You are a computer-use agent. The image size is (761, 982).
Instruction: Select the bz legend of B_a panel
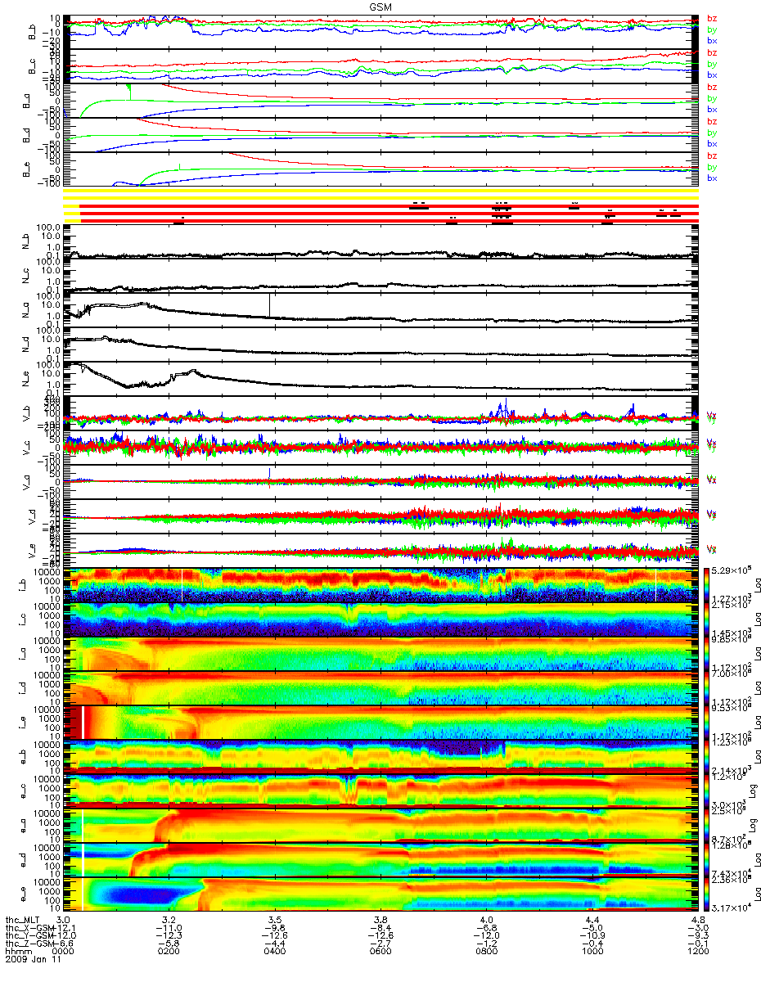711,87
